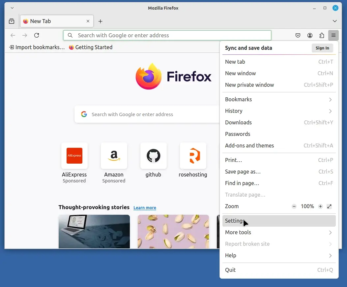Expand the Help submenu
This screenshot has height=287, width=347.
tap(279, 256)
